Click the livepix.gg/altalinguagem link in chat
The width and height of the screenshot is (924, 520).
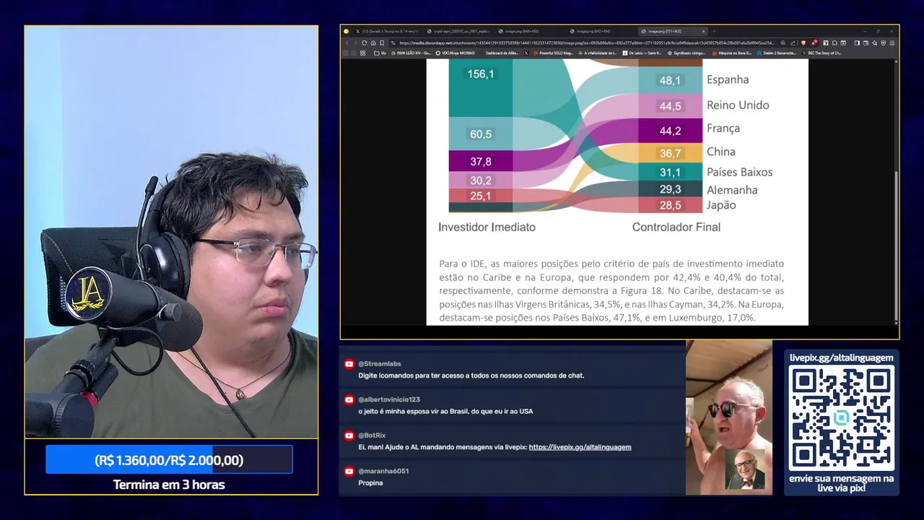click(x=580, y=447)
